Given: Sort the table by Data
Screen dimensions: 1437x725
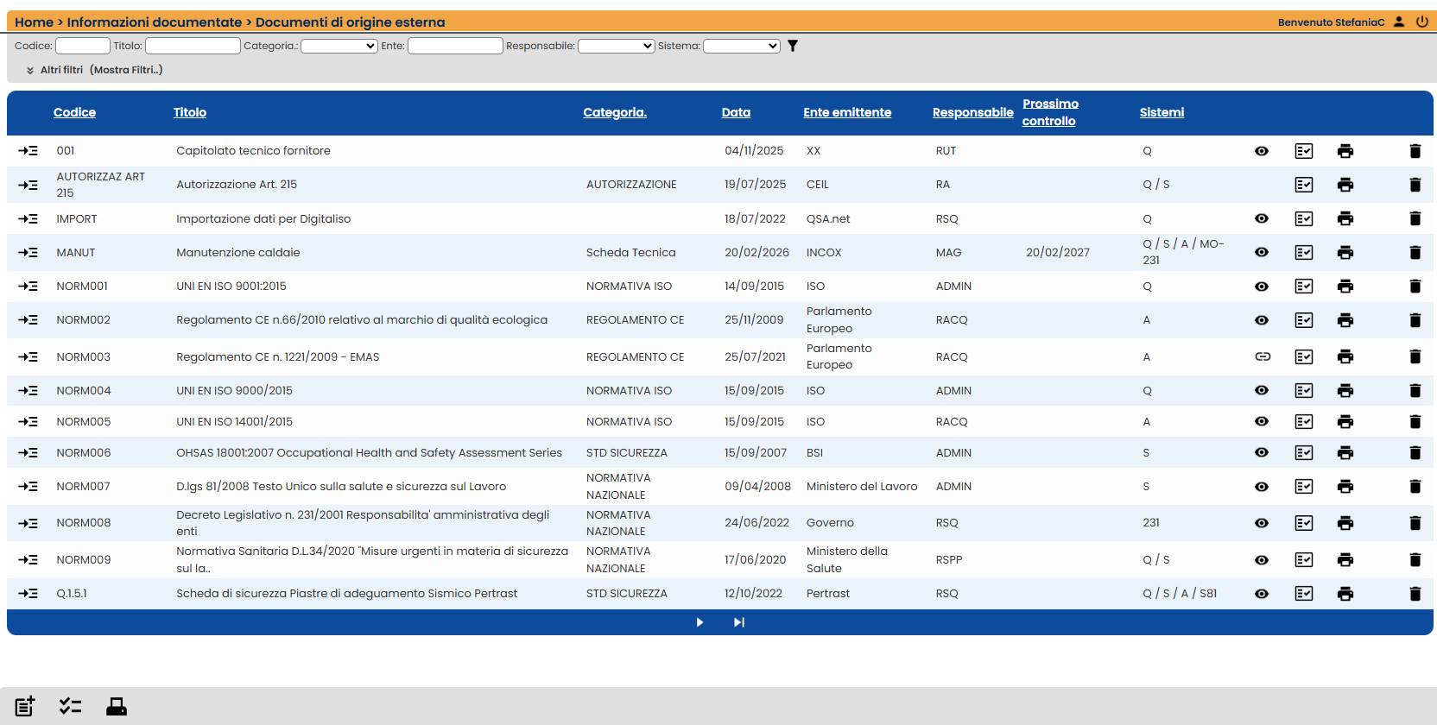Looking at the screenshot, I should [x=736, y=112].
